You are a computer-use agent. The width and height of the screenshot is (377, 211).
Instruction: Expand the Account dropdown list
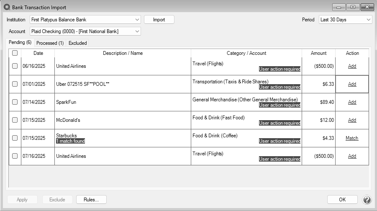tap(137, 31)
